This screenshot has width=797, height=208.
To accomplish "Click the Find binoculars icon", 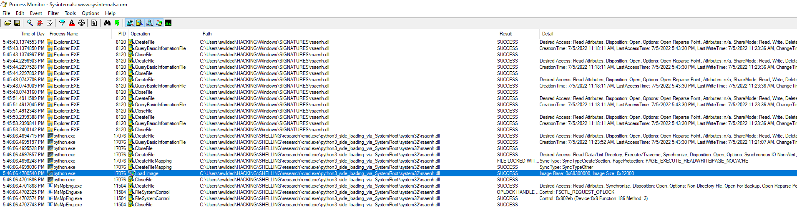I will 107,23.
